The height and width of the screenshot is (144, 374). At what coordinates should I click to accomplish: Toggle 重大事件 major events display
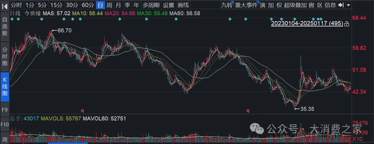click(x=246, y=5)
